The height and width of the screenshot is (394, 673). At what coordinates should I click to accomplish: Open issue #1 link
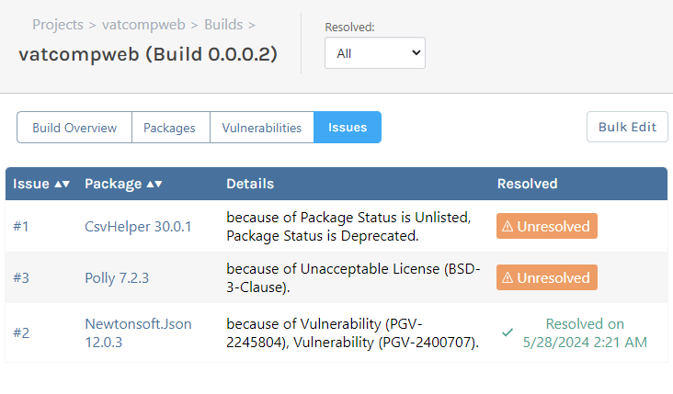click(21, 226)
